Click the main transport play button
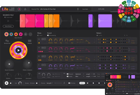140x95 pixels. click(7, 83)
